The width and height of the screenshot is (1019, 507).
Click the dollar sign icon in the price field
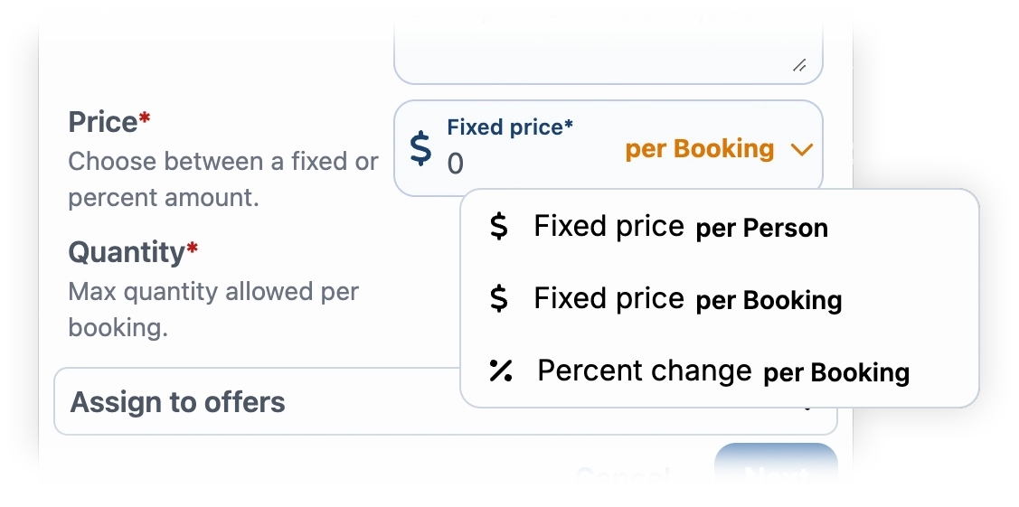coord(420,148)
